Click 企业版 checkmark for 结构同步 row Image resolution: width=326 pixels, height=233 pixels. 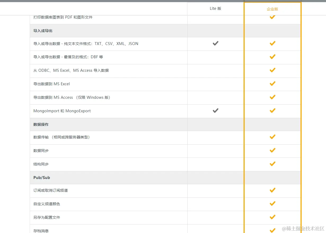pos(272,164)
